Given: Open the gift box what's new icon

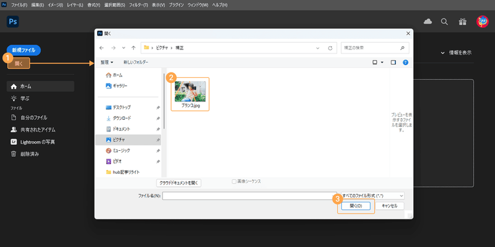Looking at the screenshot, I should pyautogui.click(x=463, y=22).
